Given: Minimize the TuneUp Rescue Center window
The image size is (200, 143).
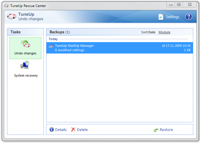Looking at the screenshot, I should pyautogui.click(x=171, y=5).
